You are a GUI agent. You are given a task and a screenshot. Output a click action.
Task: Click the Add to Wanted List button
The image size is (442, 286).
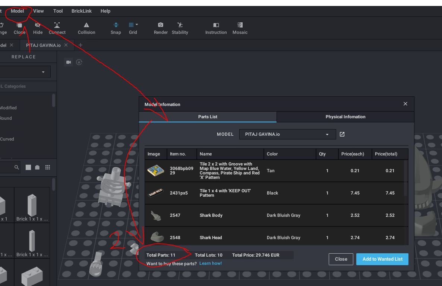[x=382, y=259]
